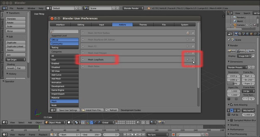This screenshot has width=260, height=137.
Task: Open the Info editor type selector icon
Action: coord(4,8)
